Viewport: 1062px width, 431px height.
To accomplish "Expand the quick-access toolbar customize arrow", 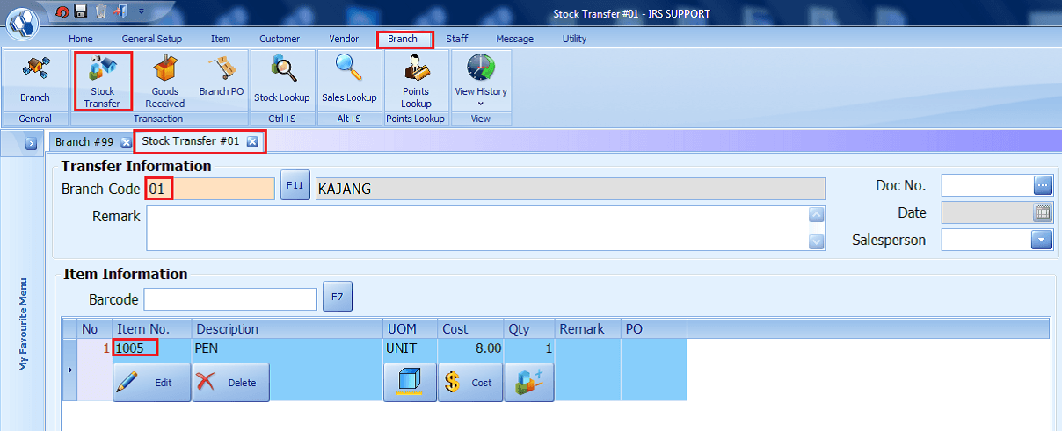I will pos(141,12).
